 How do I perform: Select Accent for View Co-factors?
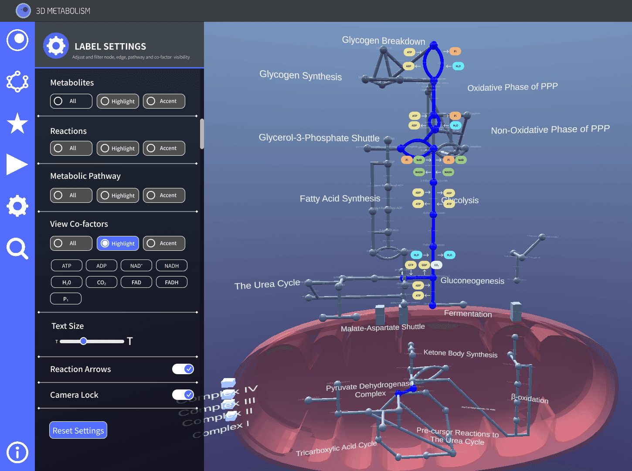click(164, 243)
